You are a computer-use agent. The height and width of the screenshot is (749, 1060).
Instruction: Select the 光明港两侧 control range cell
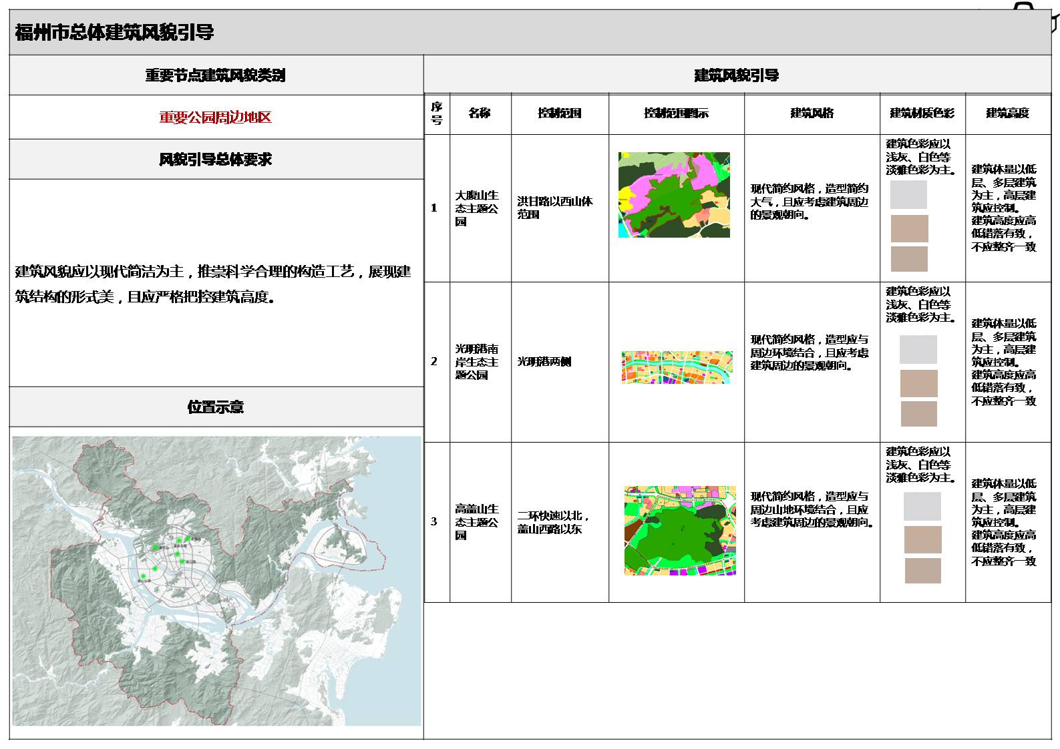[x=544, y=362]
